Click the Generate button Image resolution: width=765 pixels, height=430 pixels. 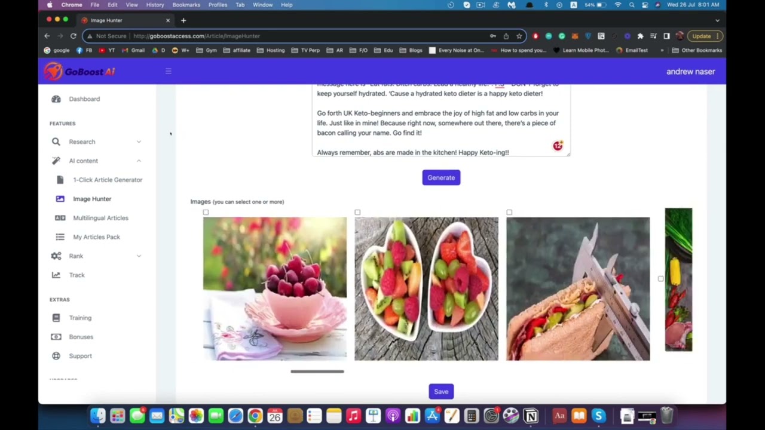point(441,177)
